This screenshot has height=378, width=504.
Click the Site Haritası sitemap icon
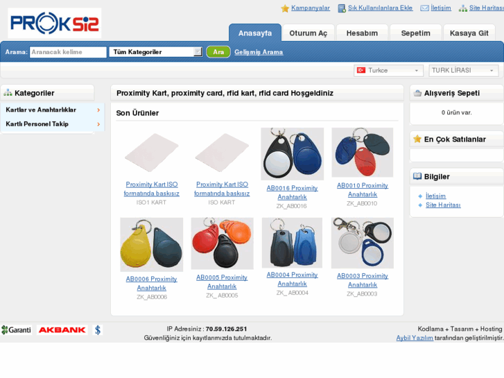[463, 8]
